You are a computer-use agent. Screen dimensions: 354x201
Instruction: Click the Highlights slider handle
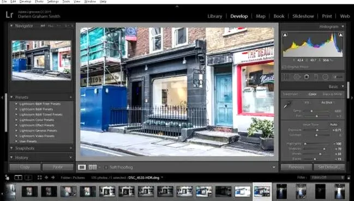click(305, 144)
